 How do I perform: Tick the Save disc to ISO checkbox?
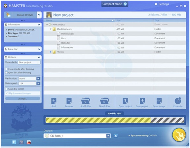point(6,89)
